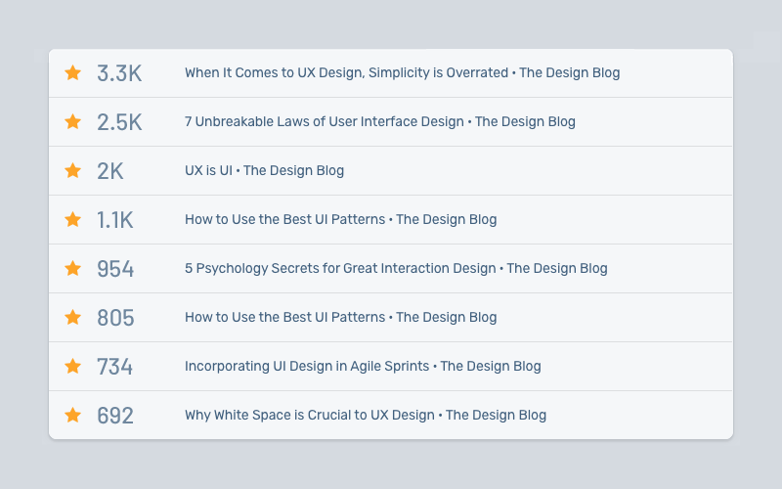Click the star icon beside 734
The width and height of the screenshot is (782, 489).
(72, 366)
